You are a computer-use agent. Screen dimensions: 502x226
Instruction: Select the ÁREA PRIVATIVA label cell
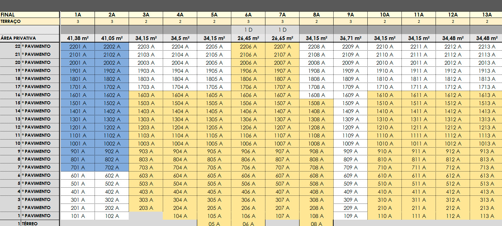pos(30,38)
